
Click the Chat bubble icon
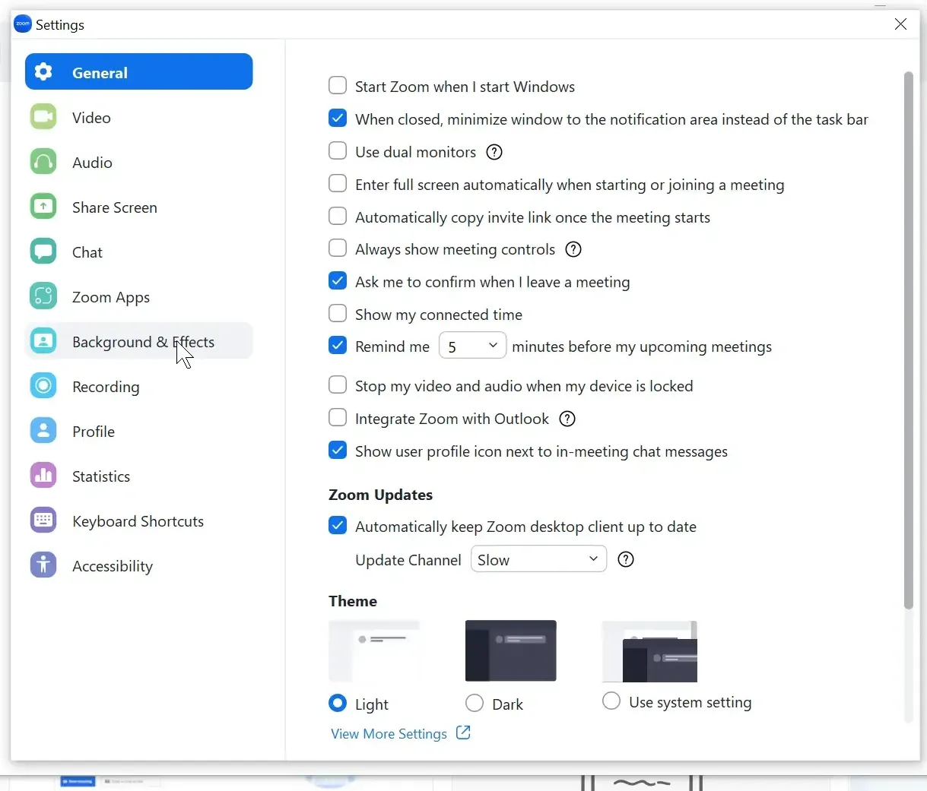[x=43, y=252]
